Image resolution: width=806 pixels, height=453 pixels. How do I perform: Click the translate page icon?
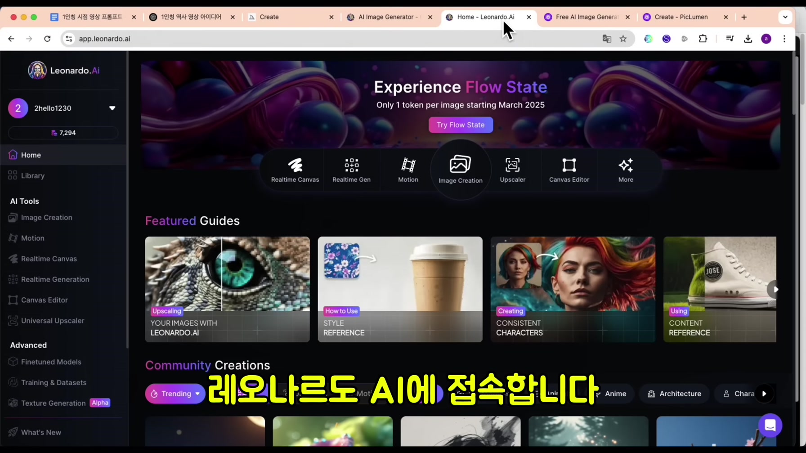coord(607,39)
